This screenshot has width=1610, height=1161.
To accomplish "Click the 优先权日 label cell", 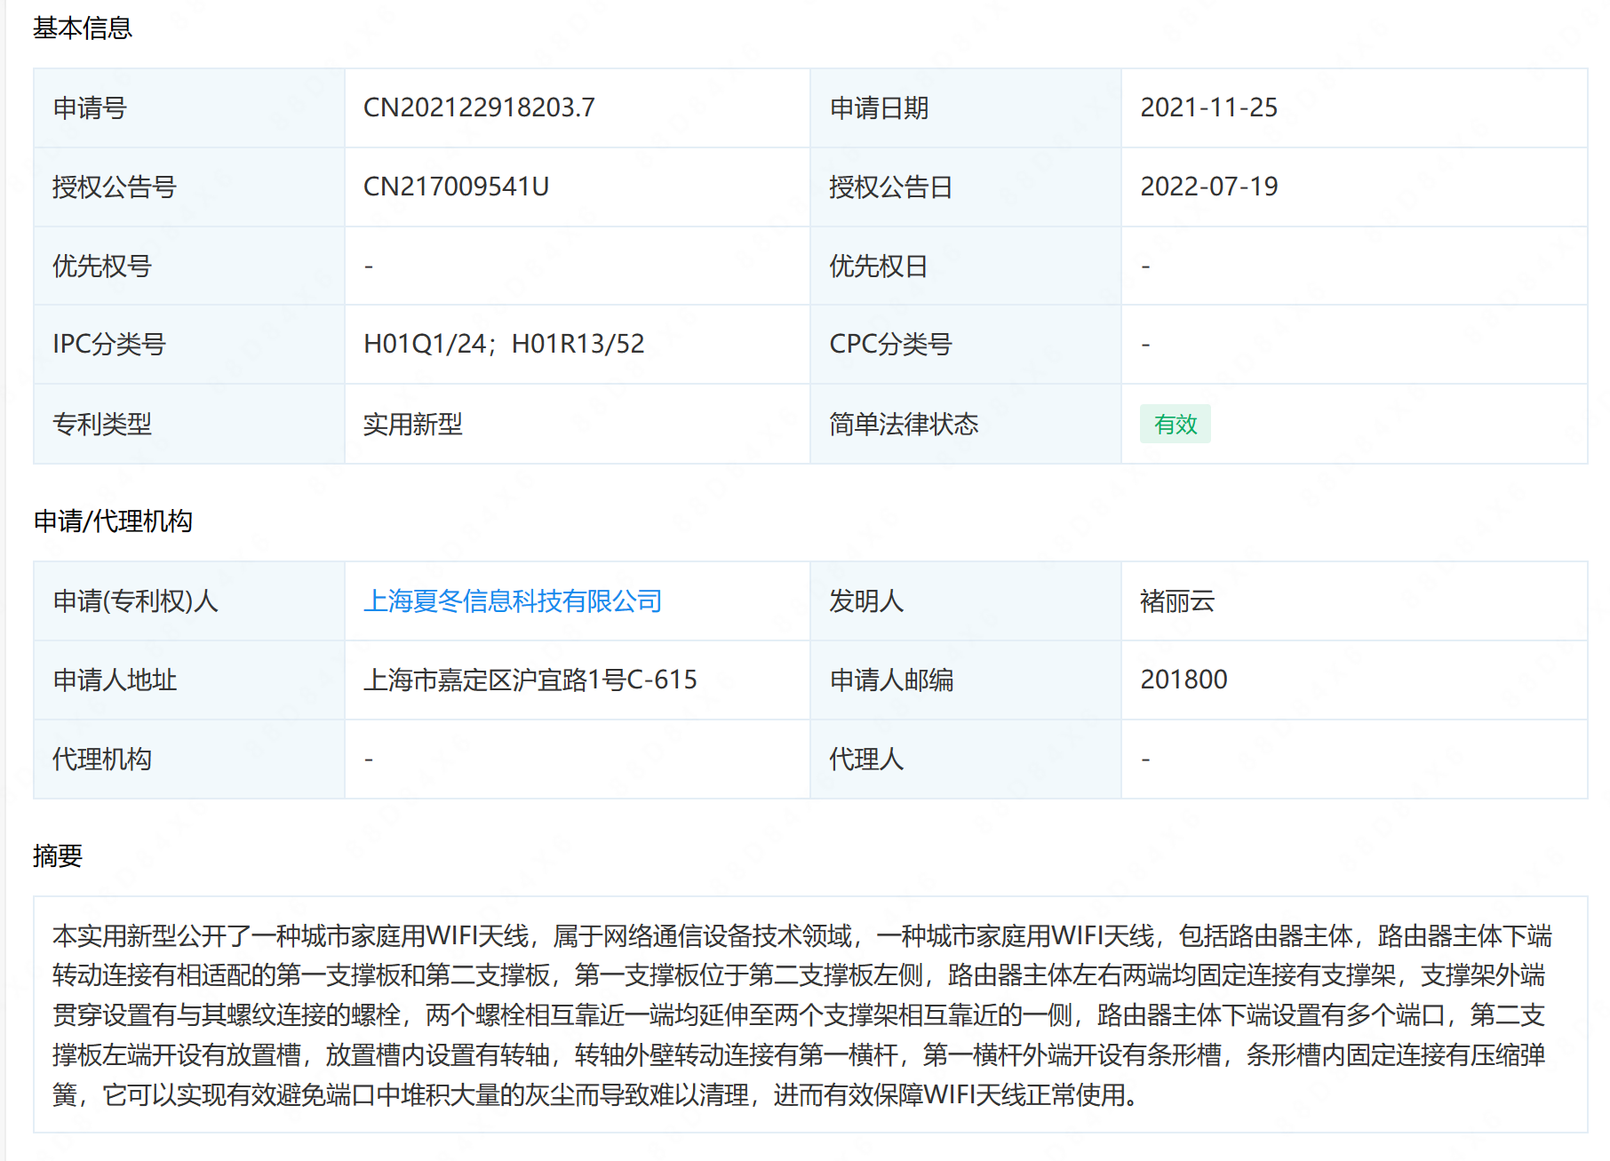I will coord(966,266).
